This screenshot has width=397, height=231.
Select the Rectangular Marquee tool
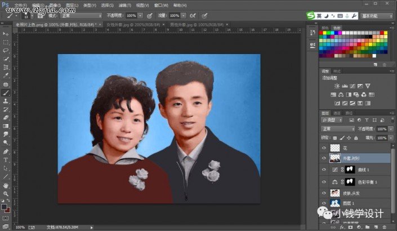pyautogui.click(x=6, y=42)
